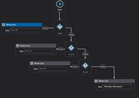This screenshot has height=98, width=139.
Task: Select the False label of 1 = 1 decision
Action: [x=103, y=67]
